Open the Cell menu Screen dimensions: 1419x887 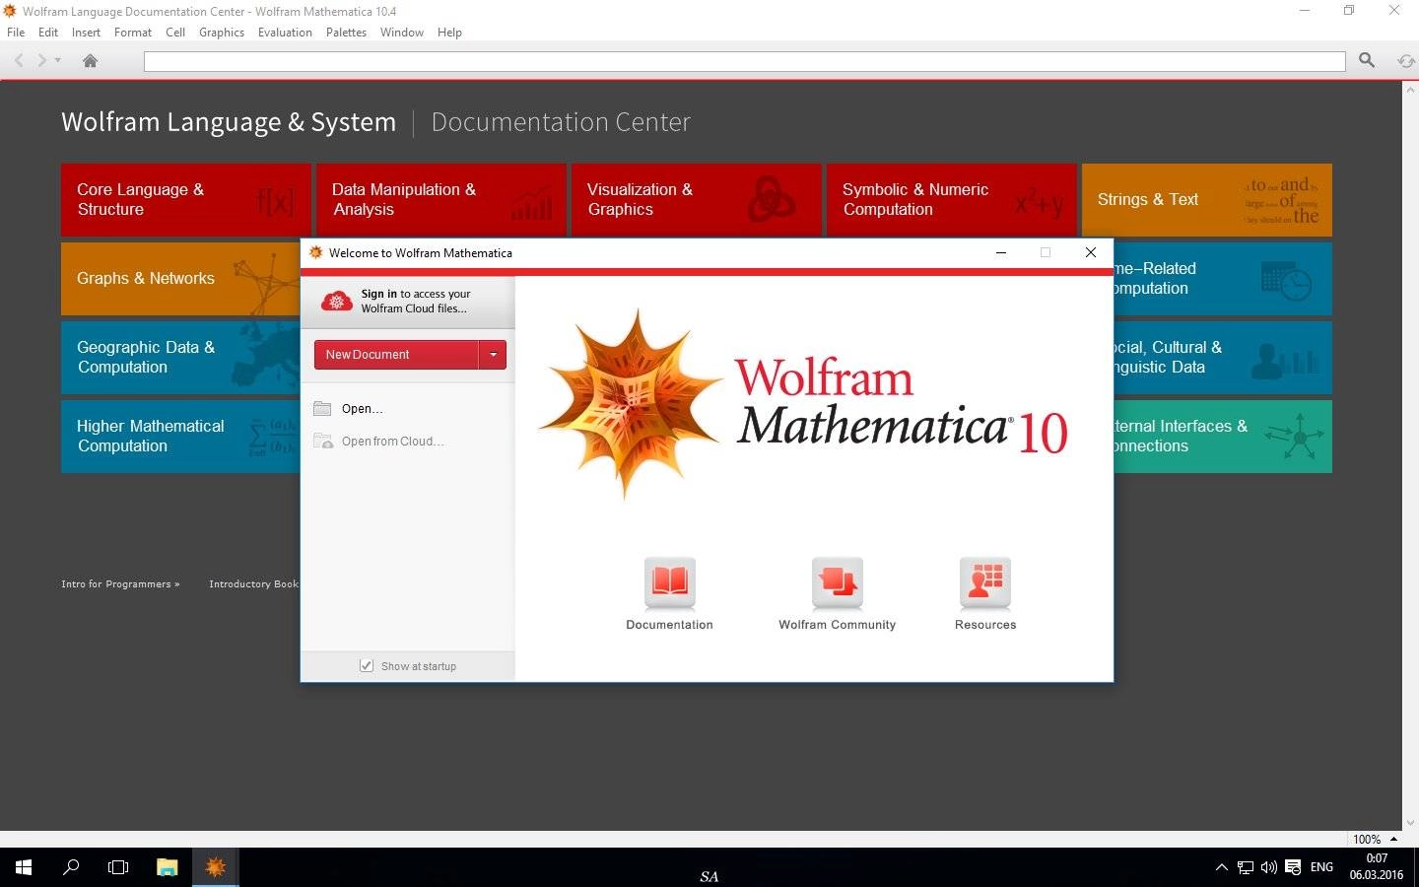[175, 33]
